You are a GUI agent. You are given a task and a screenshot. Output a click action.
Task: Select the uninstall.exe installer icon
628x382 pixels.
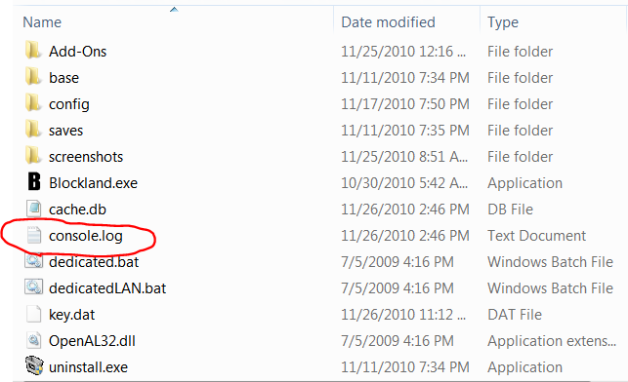point(33,366)
